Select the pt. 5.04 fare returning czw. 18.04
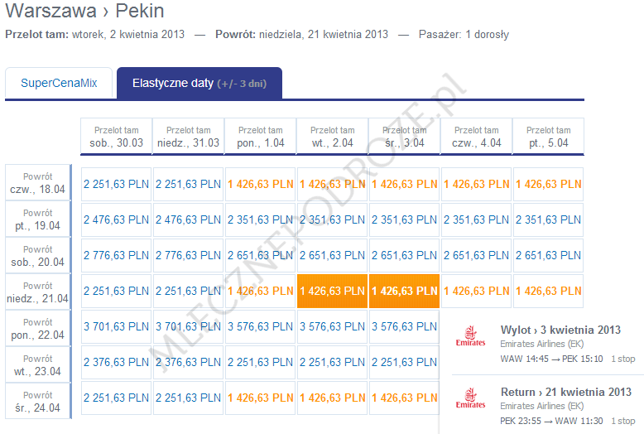644x434 pixels. 548,184
